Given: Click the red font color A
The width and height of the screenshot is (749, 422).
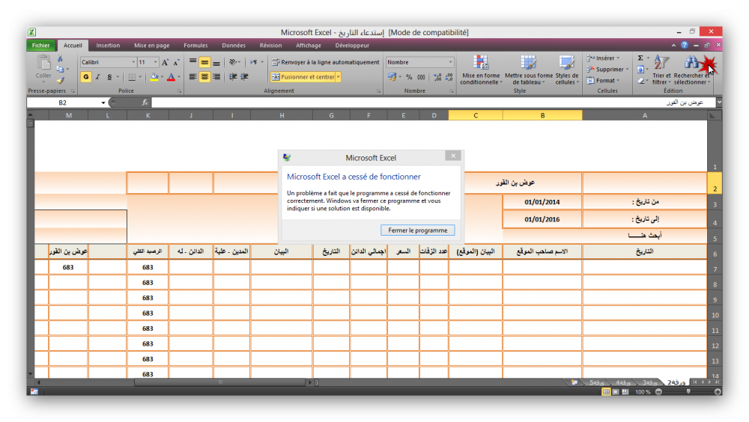Looking at the screenshot, I should pyautogui.click(x=171, y=77).
